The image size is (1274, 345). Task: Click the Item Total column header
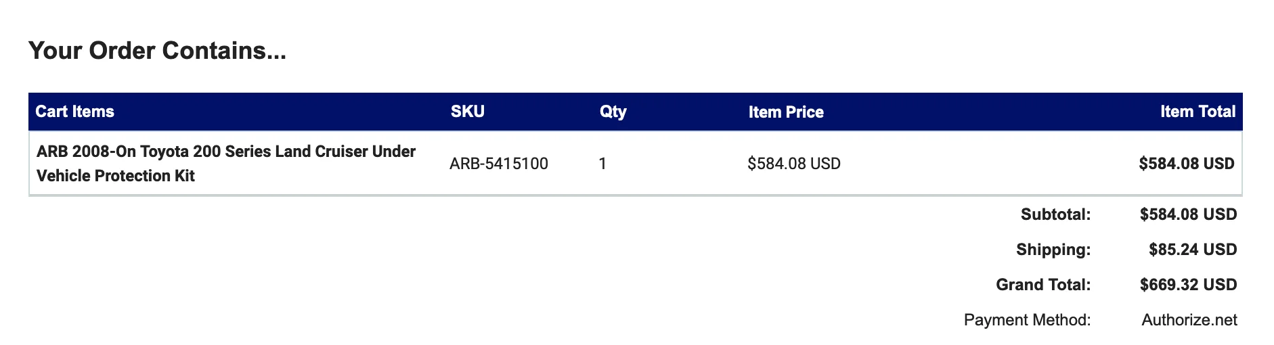tap(1198, 112)
